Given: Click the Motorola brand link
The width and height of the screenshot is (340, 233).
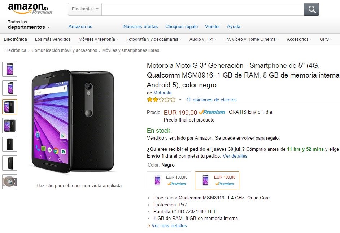Looking at the screenshot, I should point(162,93).
